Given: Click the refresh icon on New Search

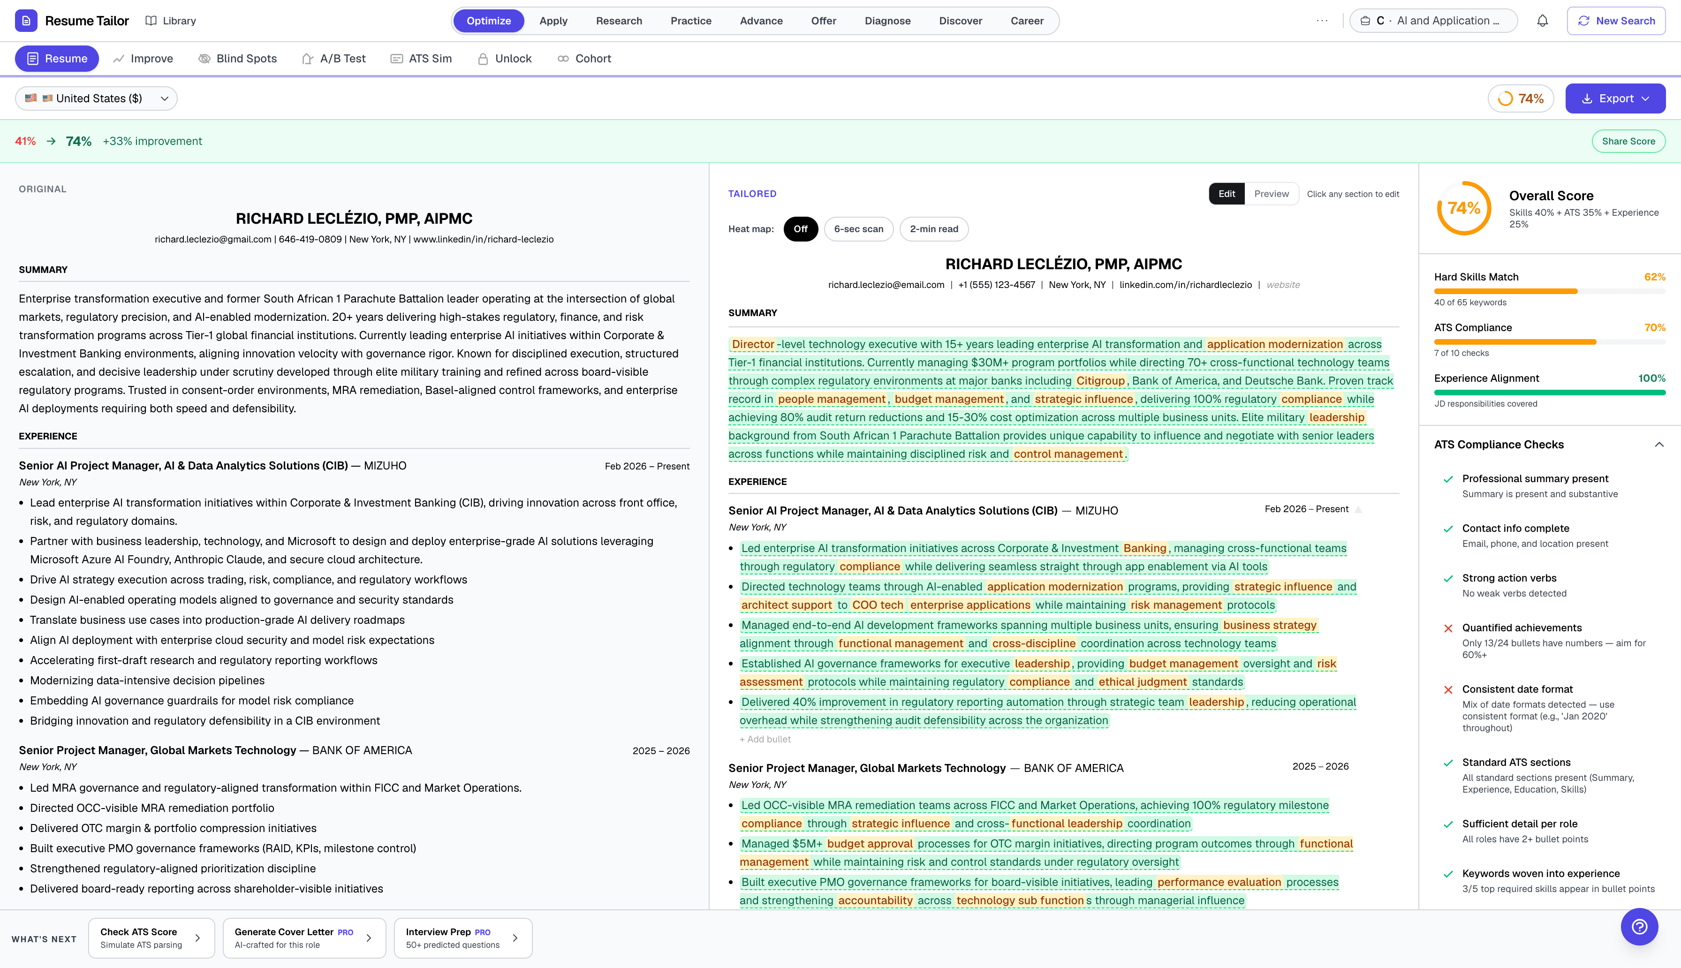Looking at the screenshot, I should tap(1584, 21).
